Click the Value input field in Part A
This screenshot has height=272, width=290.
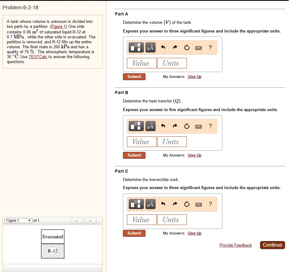(141, 63)
